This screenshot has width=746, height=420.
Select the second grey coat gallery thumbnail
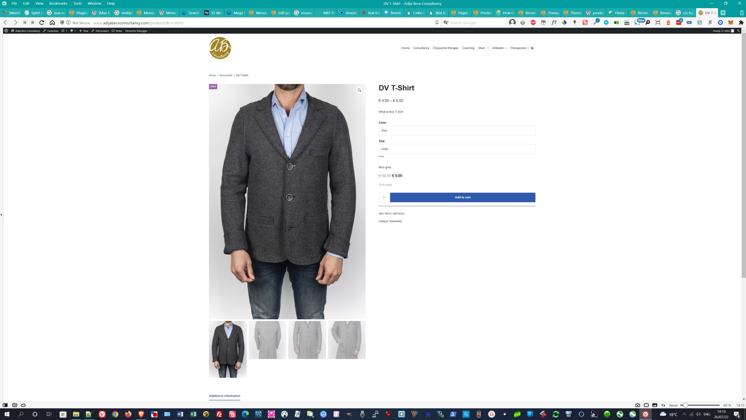[268, 339]
